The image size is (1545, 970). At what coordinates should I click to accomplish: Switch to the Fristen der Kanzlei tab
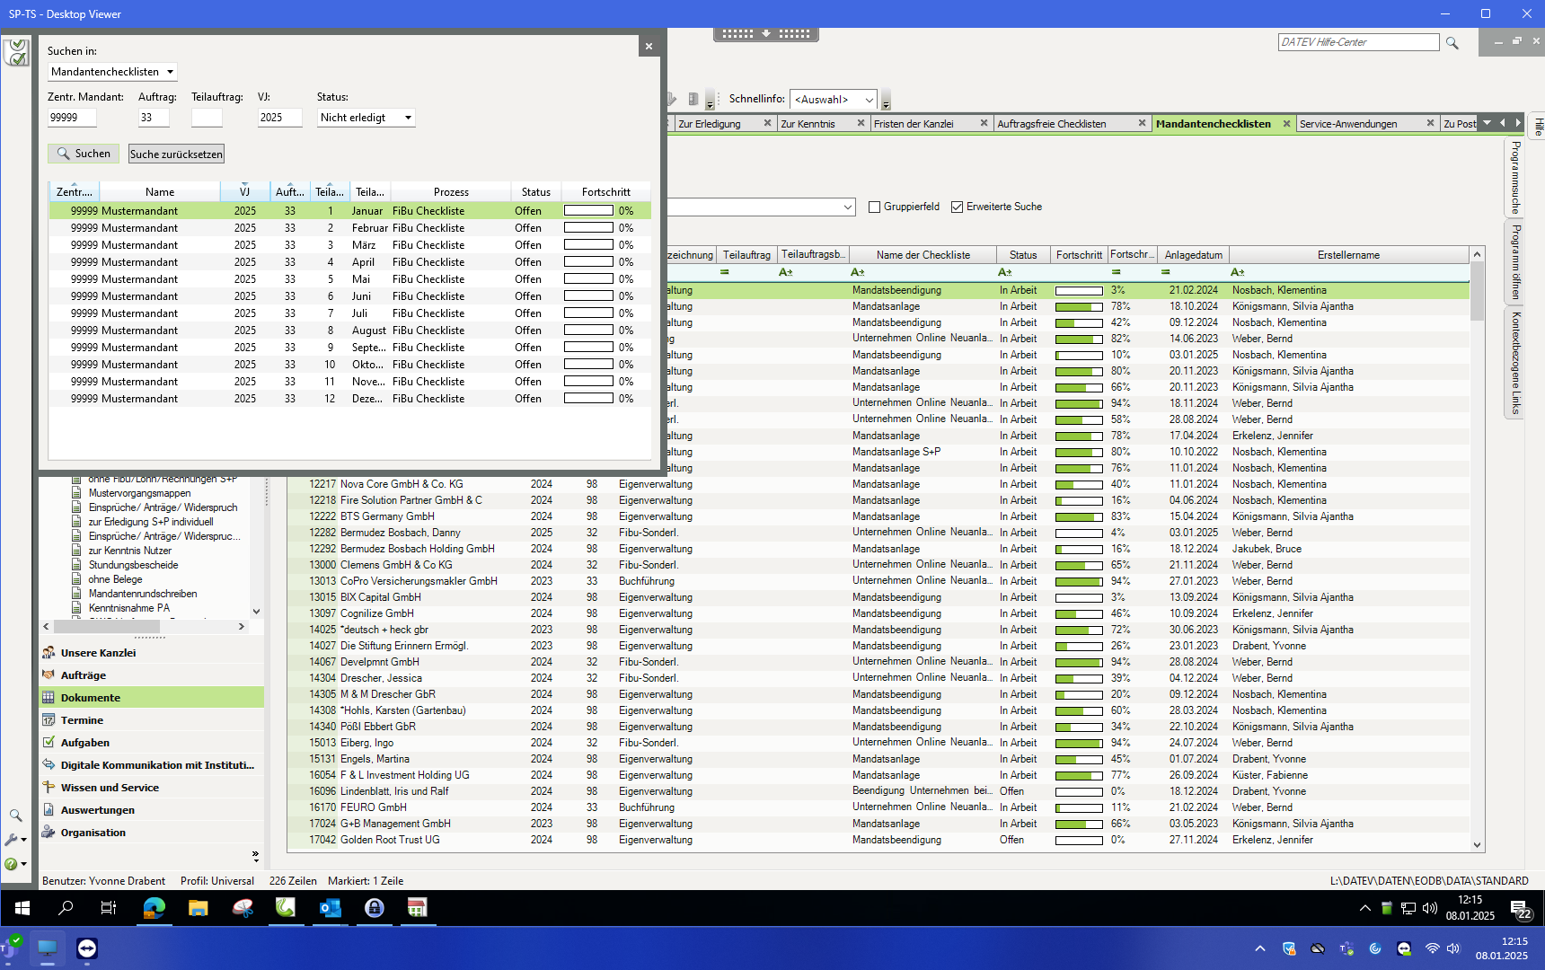tap(914, 124)
